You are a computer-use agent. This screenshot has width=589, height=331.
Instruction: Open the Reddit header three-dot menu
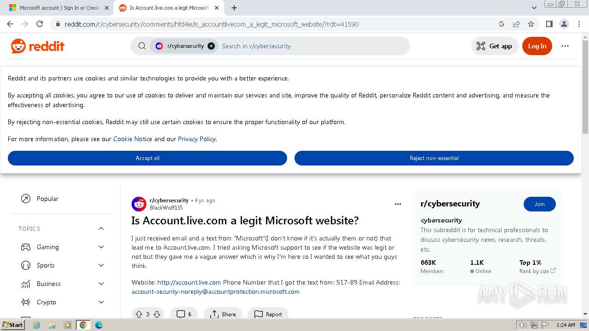tap(565, 46)
